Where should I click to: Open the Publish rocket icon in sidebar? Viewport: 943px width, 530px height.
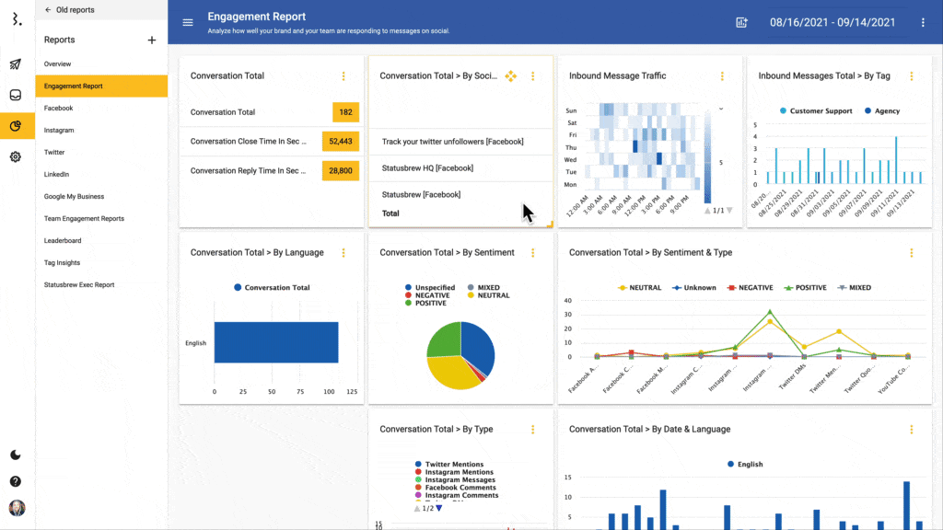(x=16, y=64)
